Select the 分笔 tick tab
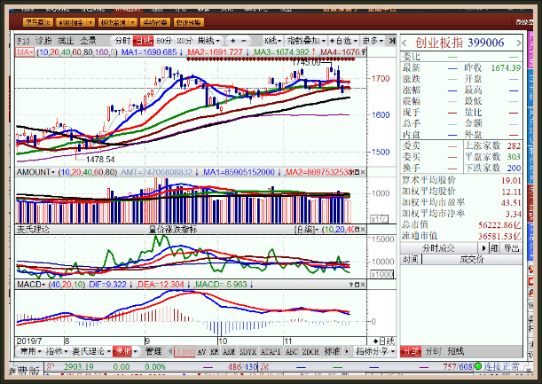542x384 pixels. pyautogui.click(x=411, y=351)
